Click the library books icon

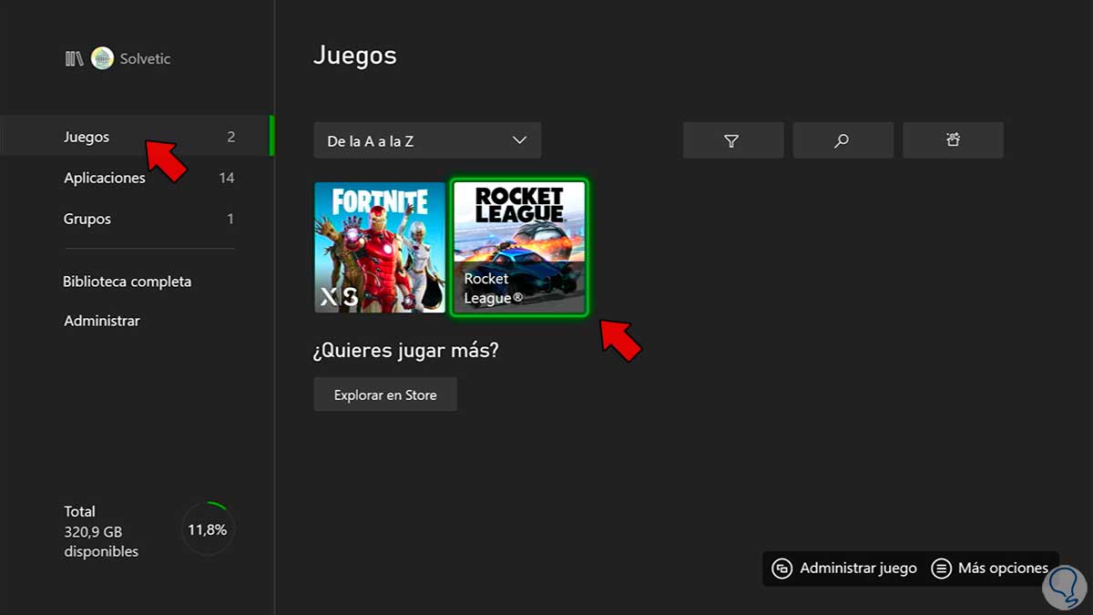[x=74, y=59]
